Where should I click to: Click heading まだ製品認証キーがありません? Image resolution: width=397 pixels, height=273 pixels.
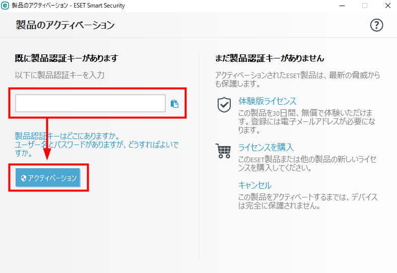270,58
